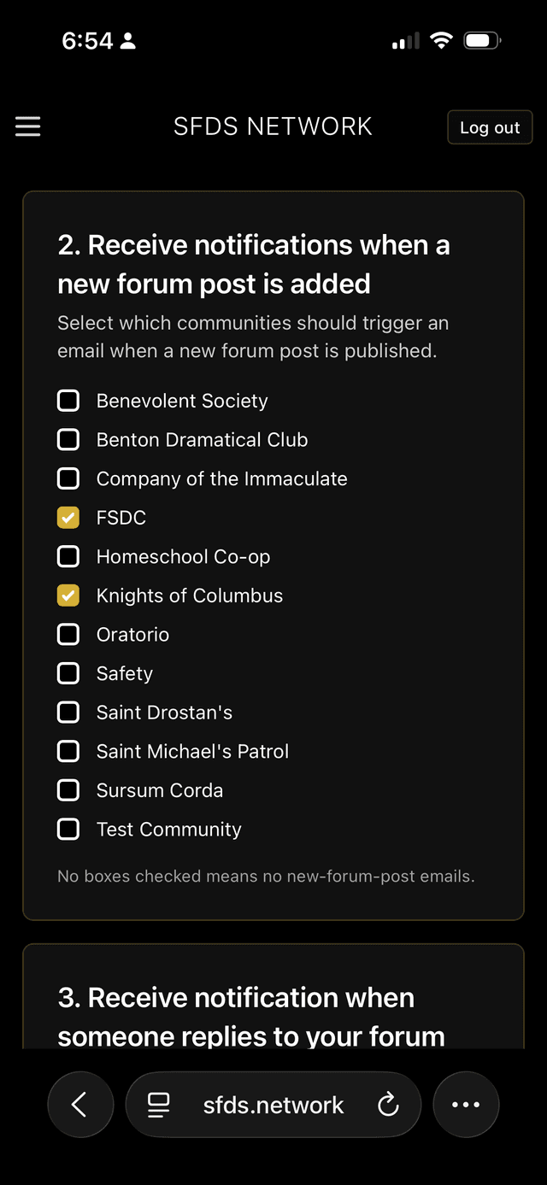This screenshot has width=547, height=1185.
Task: Enable Saint Drostan's forum emails
Action: coord(68,712)
